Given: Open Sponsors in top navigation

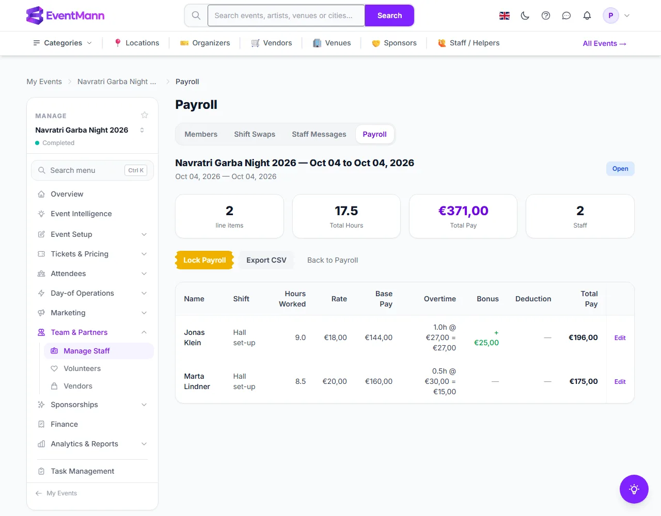Looking at the screenshot, I should tap(394, 43).
